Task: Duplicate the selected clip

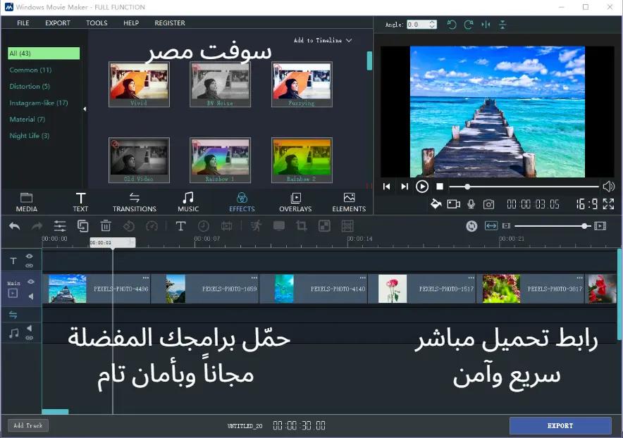Action: click(82, 226)
